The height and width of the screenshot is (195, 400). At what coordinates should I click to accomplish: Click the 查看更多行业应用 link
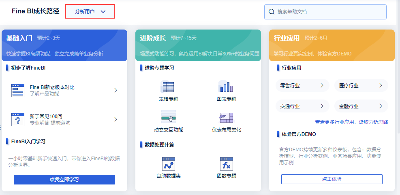coord(351,122)
